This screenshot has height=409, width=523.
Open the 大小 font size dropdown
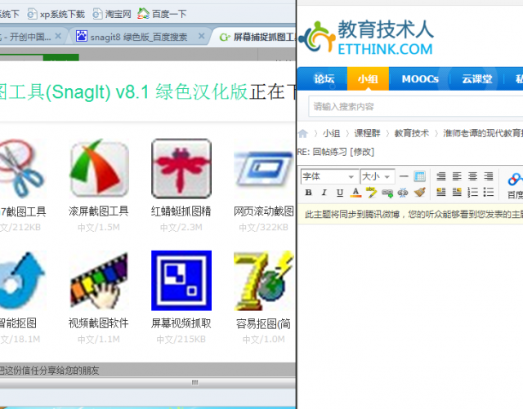[377, 176]
